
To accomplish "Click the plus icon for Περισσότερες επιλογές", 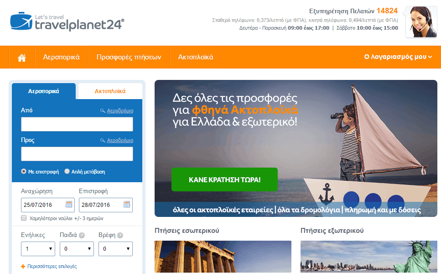I will (x=23, y=266).
